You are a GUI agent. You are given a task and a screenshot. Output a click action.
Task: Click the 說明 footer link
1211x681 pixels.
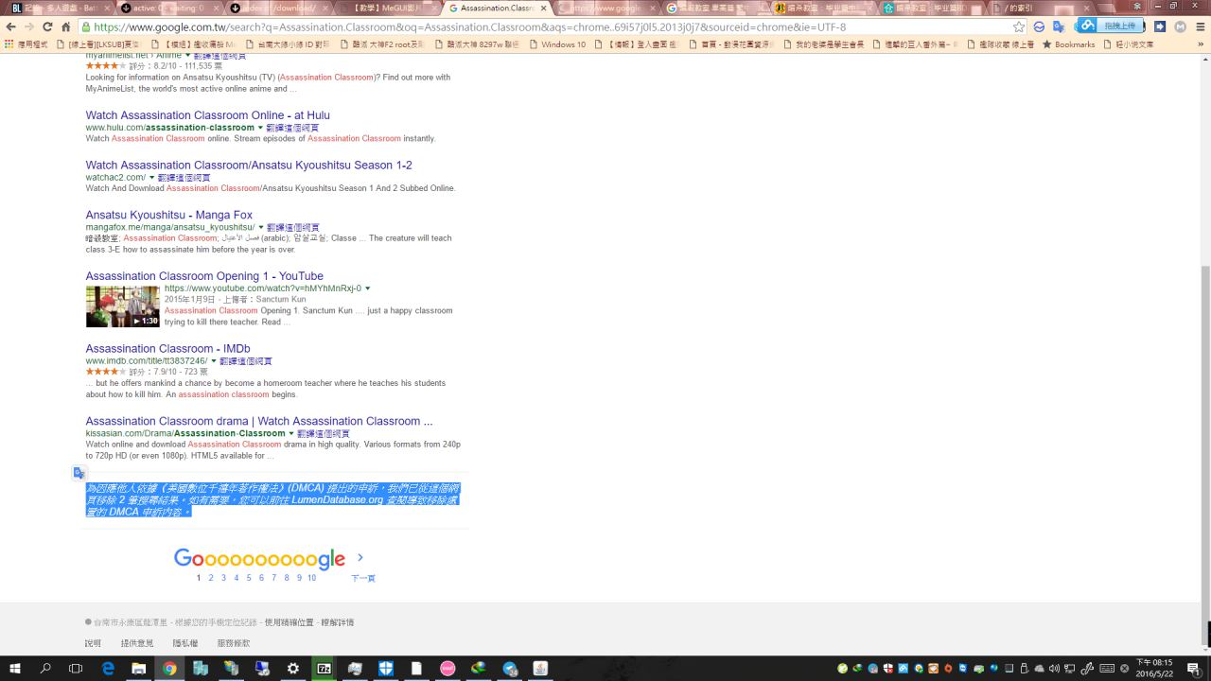[x=93, y=643]
